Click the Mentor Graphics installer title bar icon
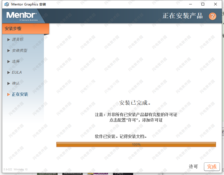 (6, 4)
